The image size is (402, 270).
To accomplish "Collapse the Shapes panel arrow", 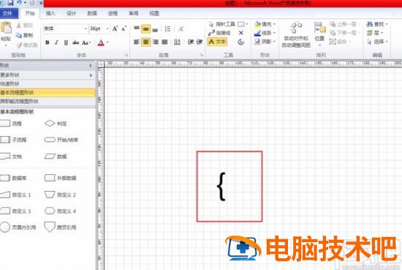I will 91,66.
